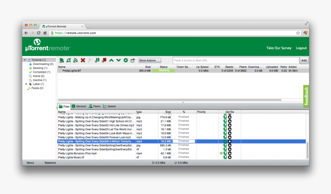Click the uTorrent remote logo

coord(47,45)
